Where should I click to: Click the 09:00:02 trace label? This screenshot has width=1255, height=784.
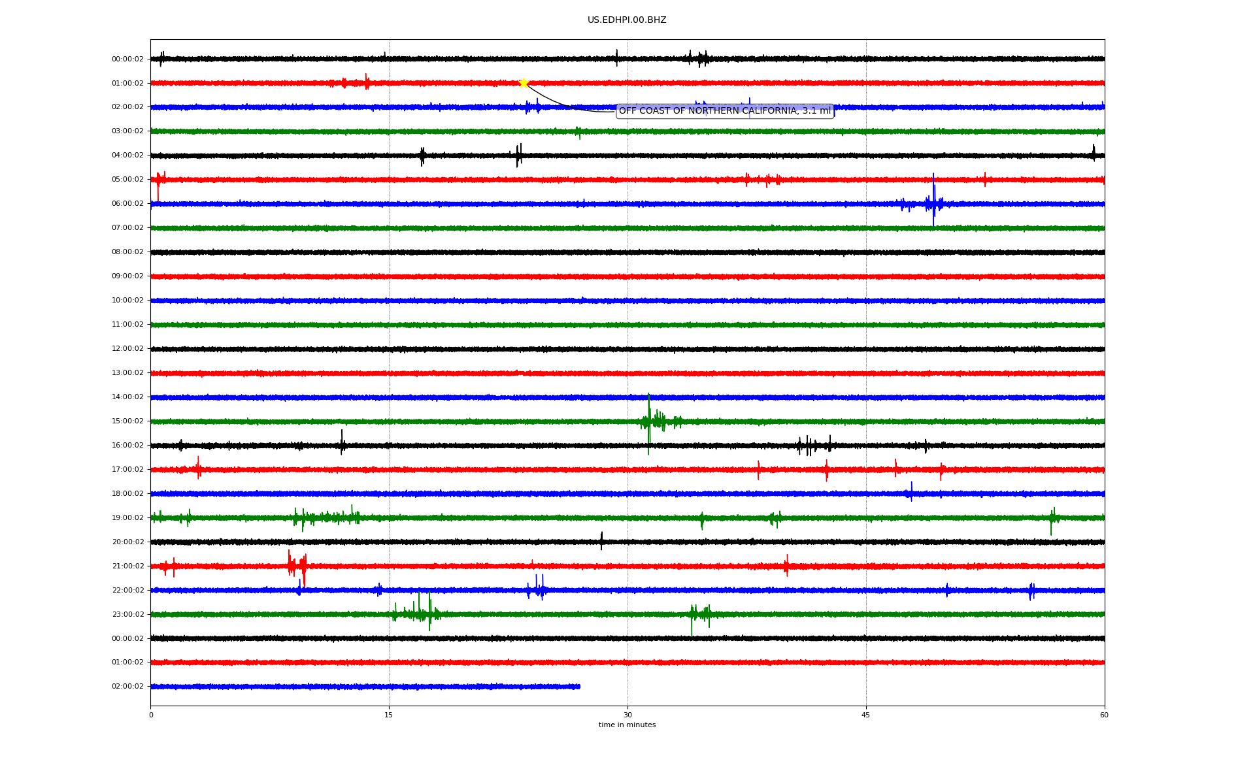pos(127,276)
